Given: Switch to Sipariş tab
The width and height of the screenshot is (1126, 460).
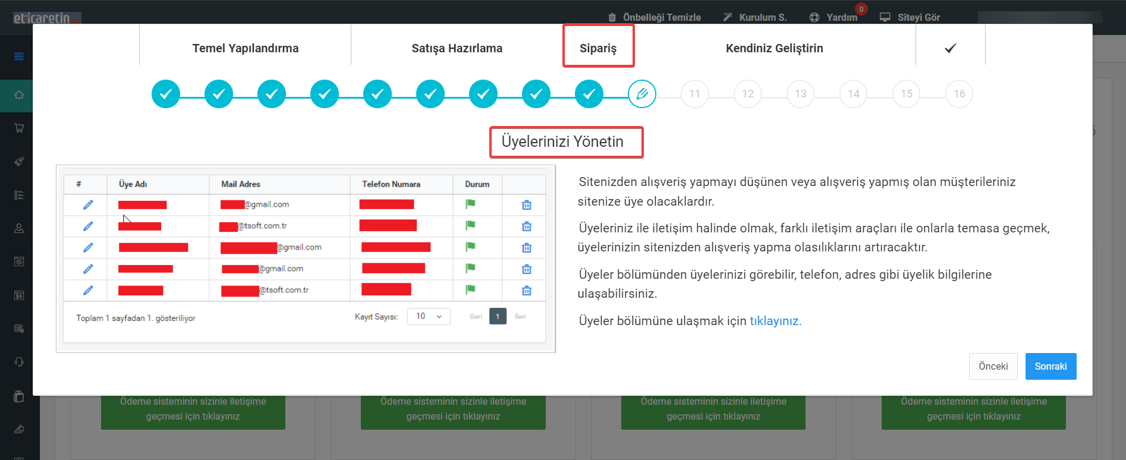Looking at the screenshot, I should [598, 48].
